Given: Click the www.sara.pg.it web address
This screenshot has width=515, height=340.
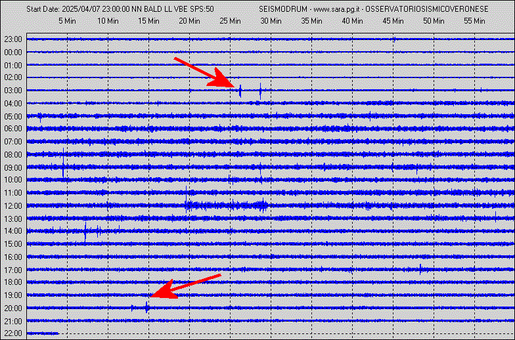Looking at the screenshot, I should click(336, 9).
